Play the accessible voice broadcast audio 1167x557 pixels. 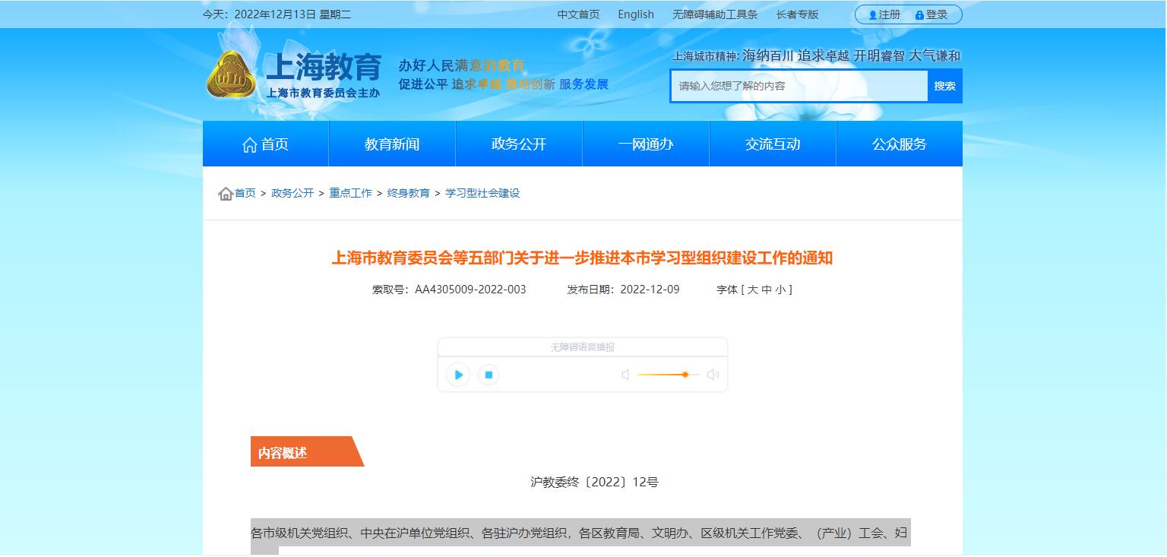[x=458, y=375]
